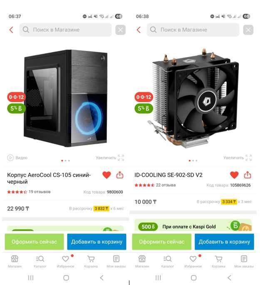263x285 pixels.
Task: Toggle favorite heart for AeroCool CS-105 case
Action: click(x=107, y=175)
